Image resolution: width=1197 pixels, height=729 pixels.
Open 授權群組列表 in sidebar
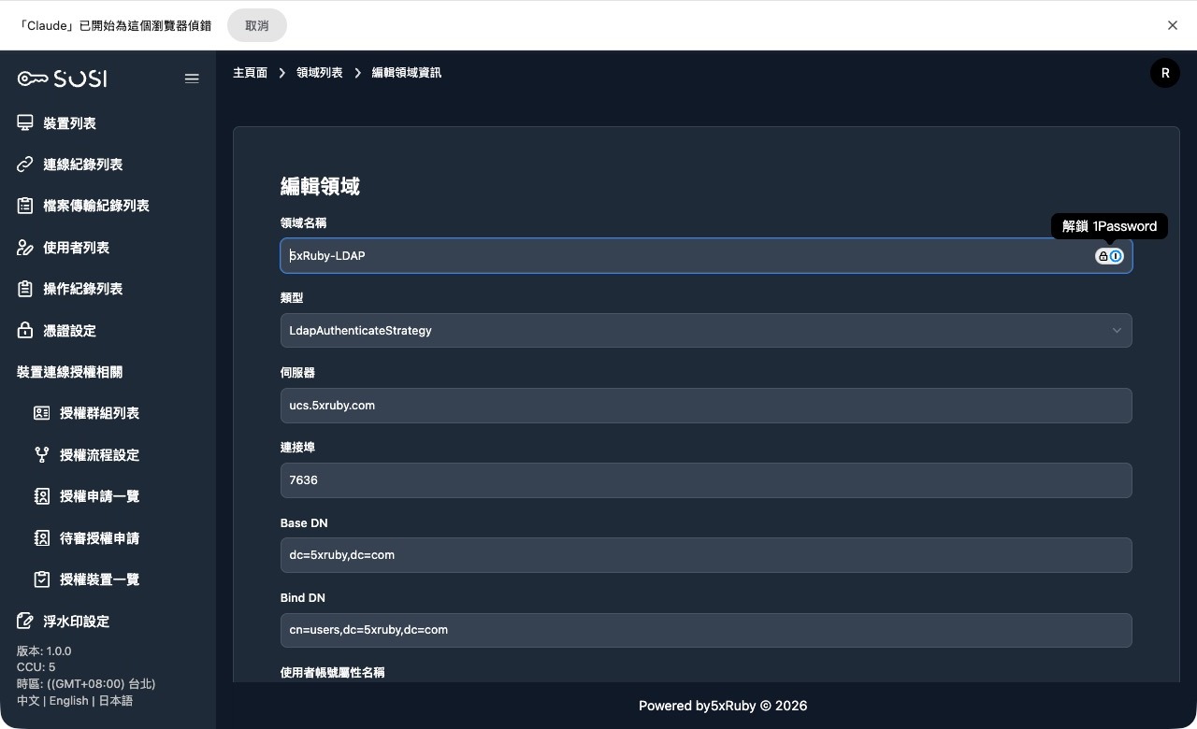[x=99, y=413]
